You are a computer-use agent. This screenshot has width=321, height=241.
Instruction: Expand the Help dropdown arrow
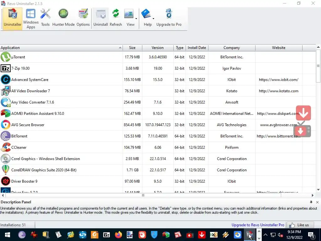(153, 19)
